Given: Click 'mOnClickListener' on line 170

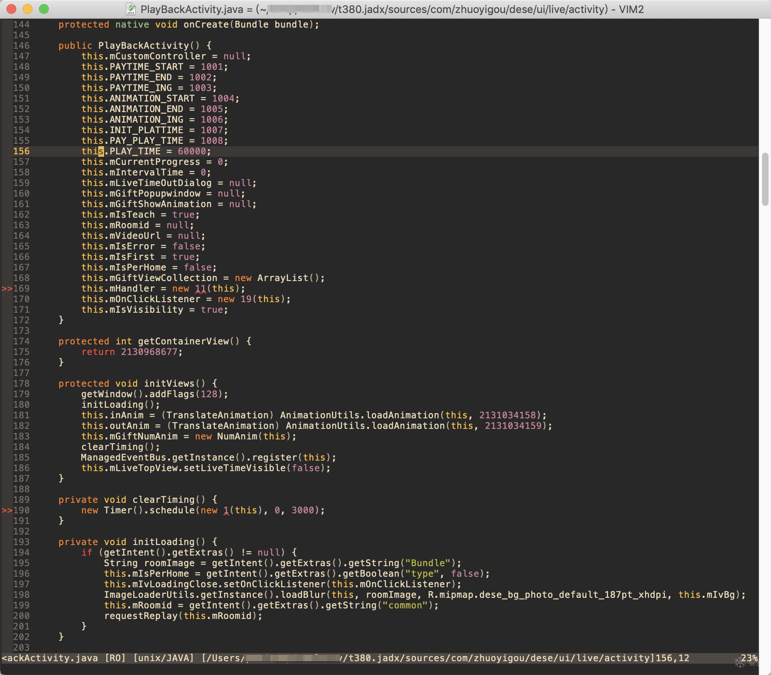Looking at the screenshot, I should (155, 299).
